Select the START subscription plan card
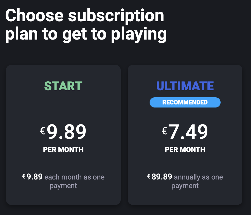 pos(63,135)
